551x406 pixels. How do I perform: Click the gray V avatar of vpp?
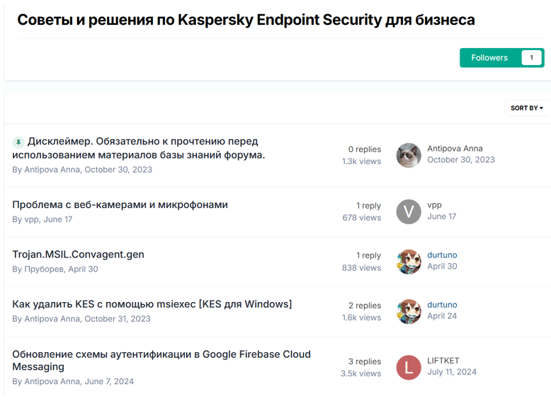point(409,211)
